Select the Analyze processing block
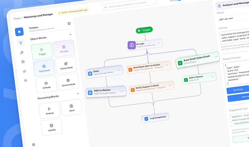Image resolution: width=249 pixels, height=147 pixels. (x=50, y=110)
